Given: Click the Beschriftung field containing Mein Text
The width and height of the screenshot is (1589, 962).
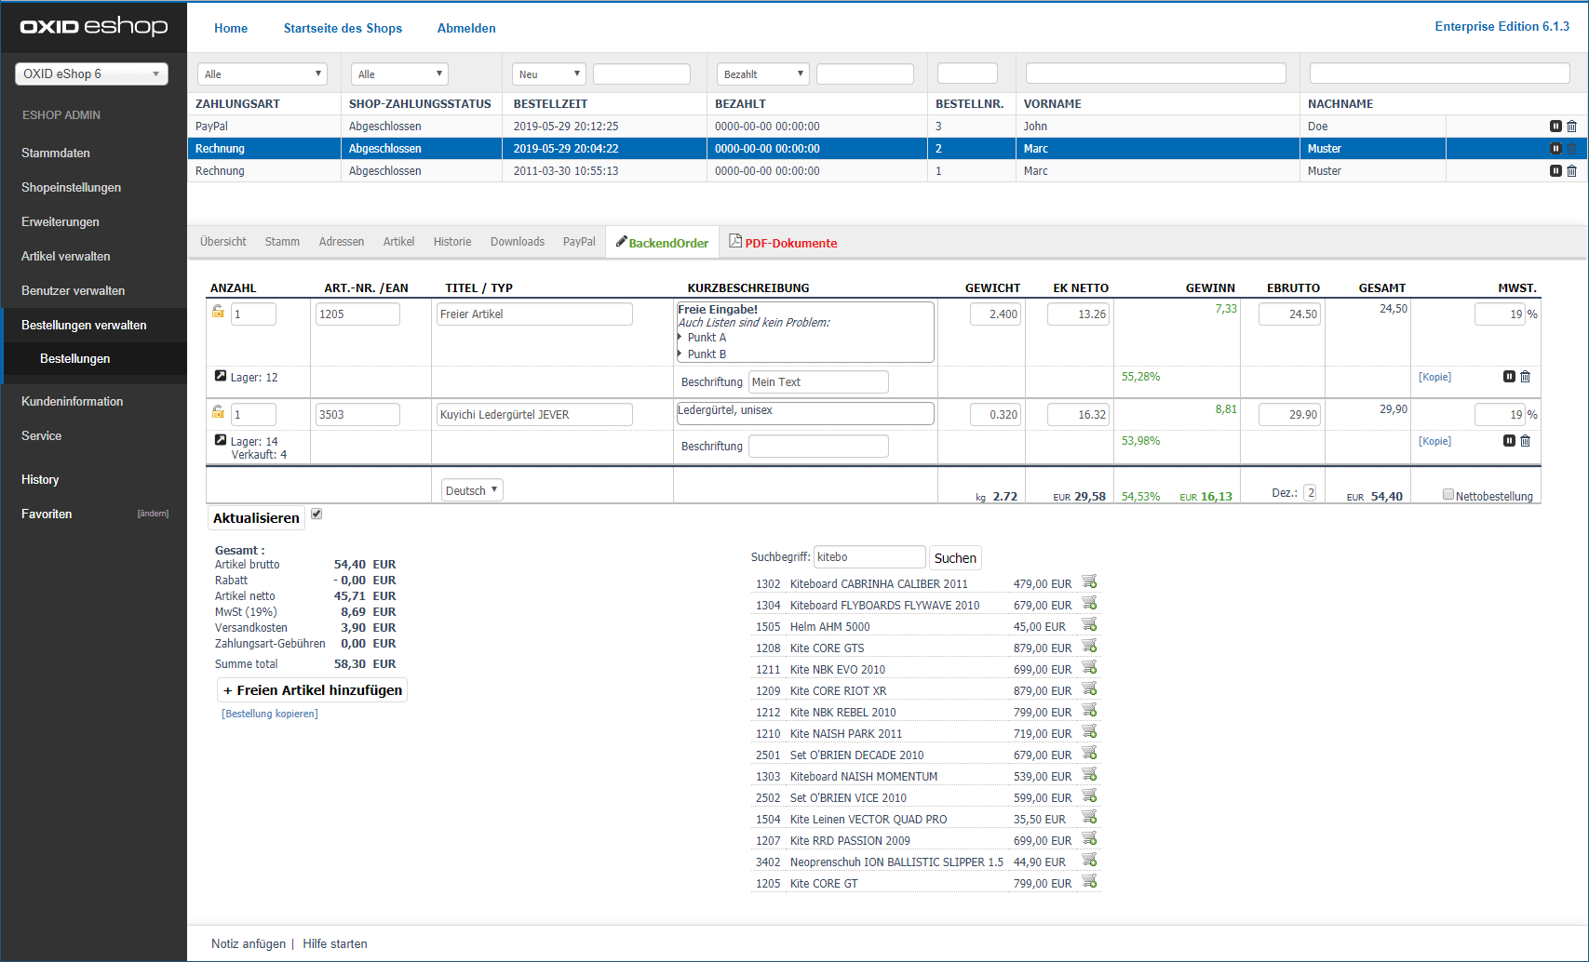Looking at the screenshot, I should 818,382.
